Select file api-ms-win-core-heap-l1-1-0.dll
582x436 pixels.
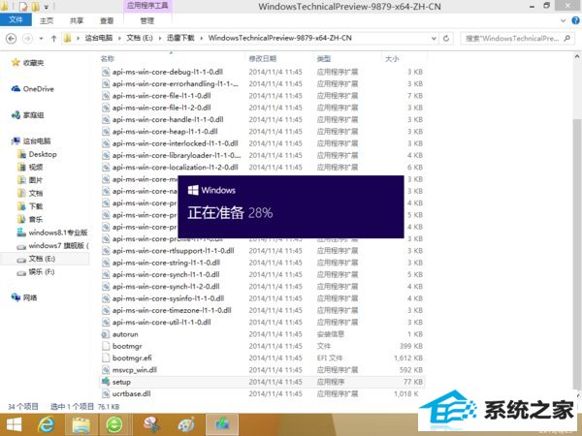[165, 131]
